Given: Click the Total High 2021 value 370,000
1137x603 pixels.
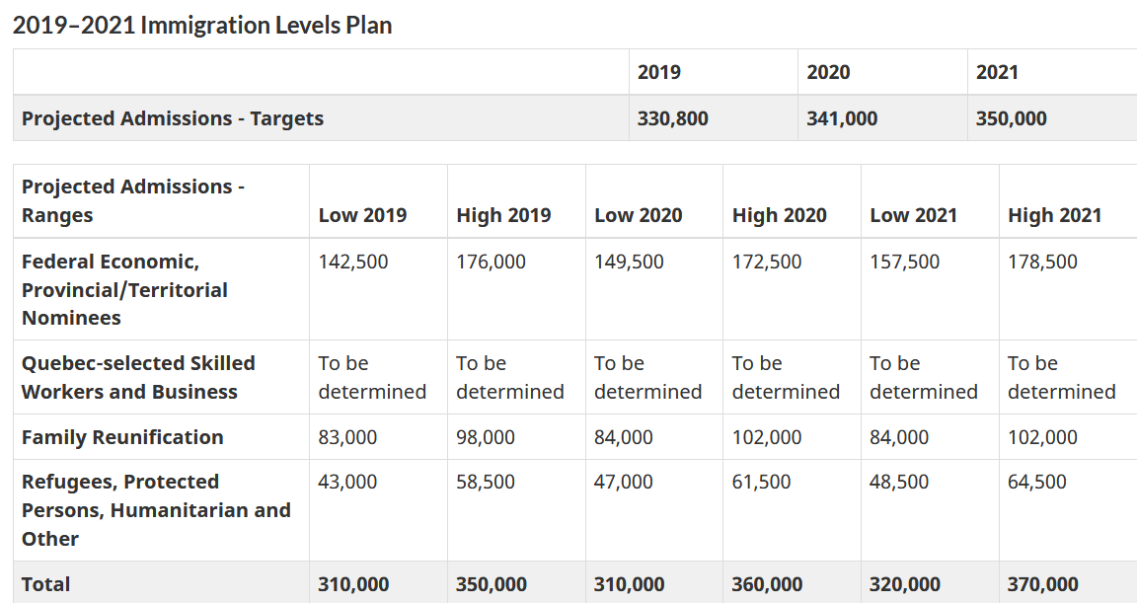Looking at the screenshot, I should tap(1042, 584).
